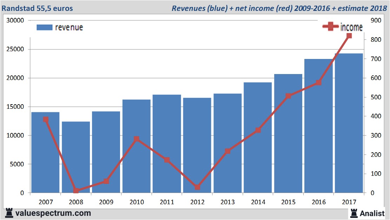This screenshot has height=220, width=390.
Task: Select the 2007 income data marker
Action: point(46,119)
